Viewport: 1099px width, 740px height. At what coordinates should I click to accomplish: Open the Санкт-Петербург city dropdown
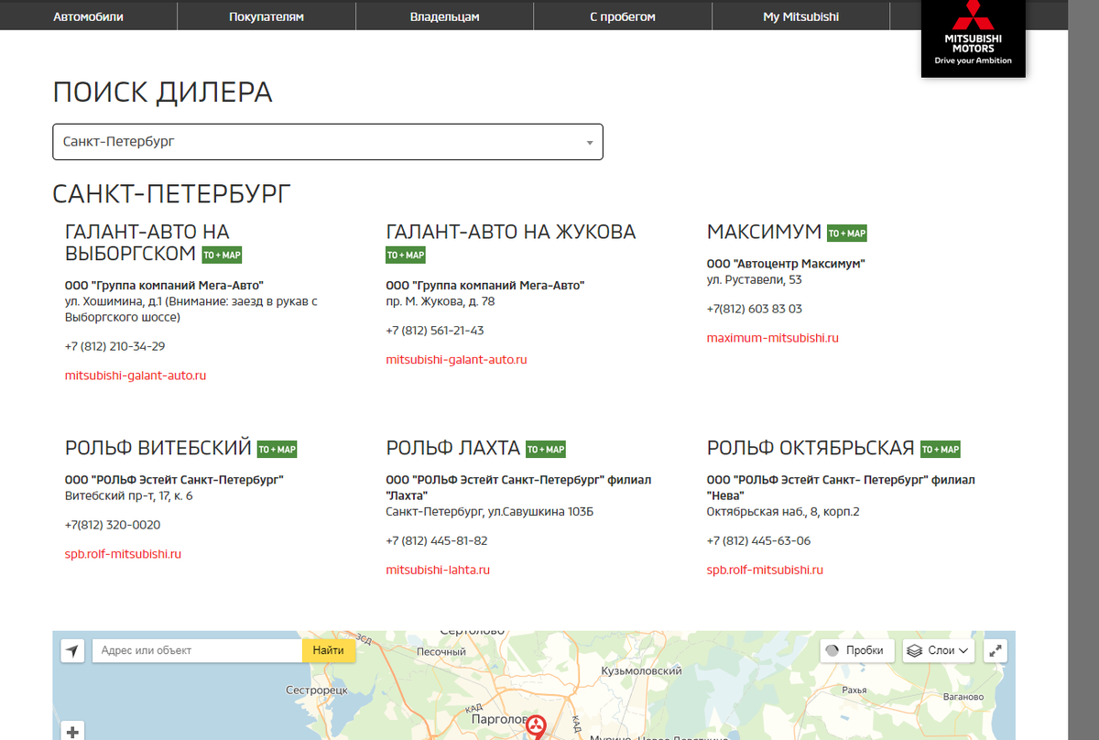click(x=328, y=142)
